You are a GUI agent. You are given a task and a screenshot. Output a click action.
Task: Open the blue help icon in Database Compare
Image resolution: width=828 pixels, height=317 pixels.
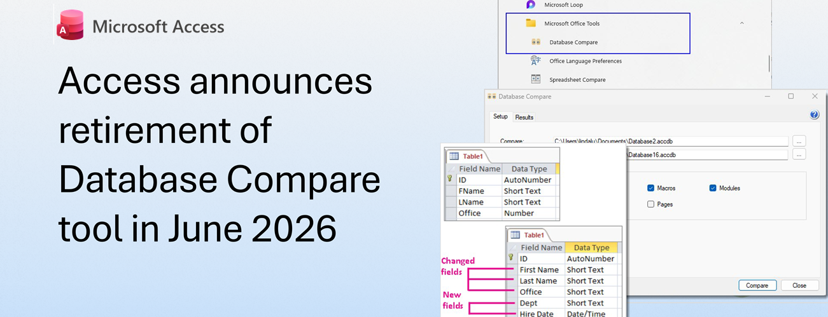coord(814,115)
